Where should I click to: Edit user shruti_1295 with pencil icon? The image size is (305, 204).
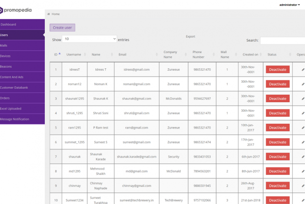[x=303, y=113]
